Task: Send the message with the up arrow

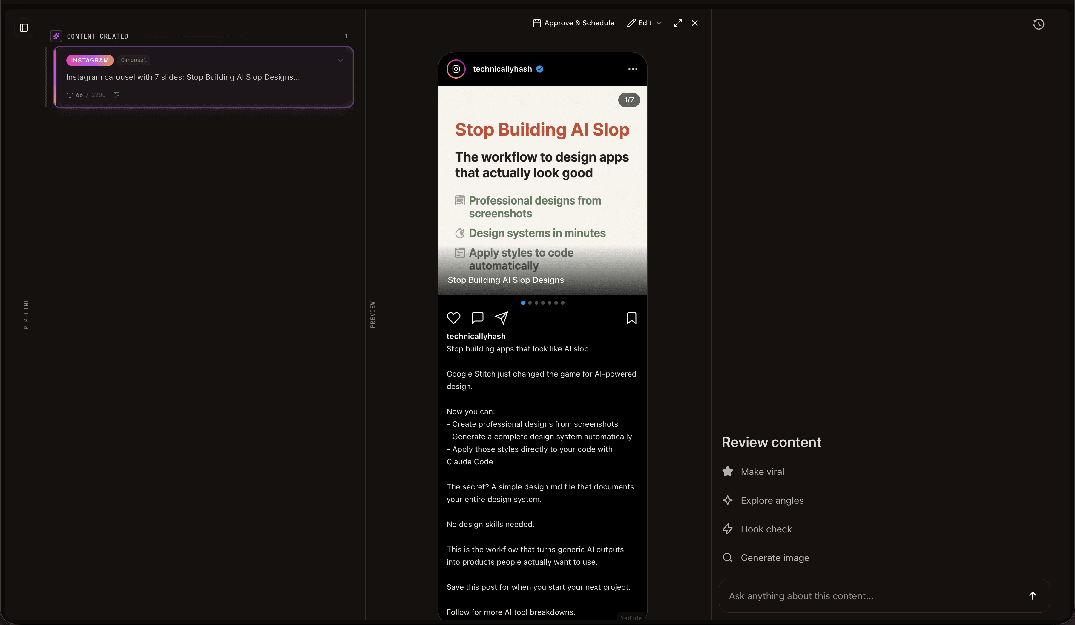Action: point(1033,595)
